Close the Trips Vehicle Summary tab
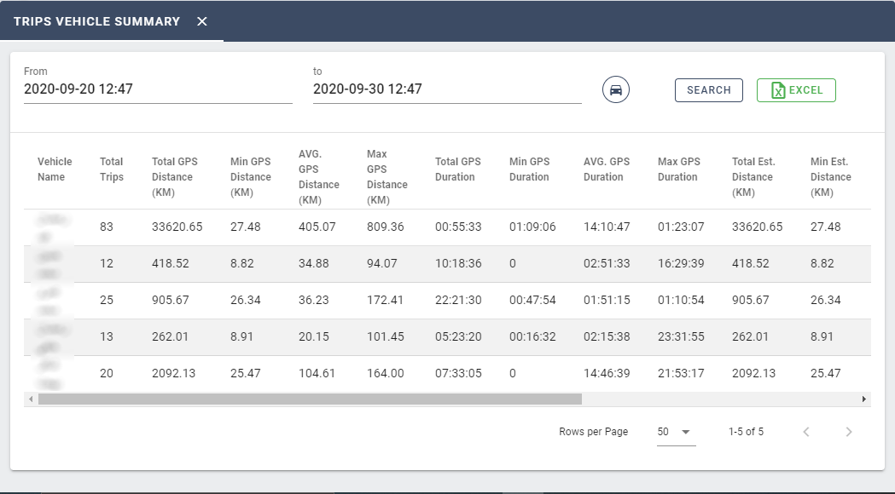The image size is (895, 494). click(202, 21)
